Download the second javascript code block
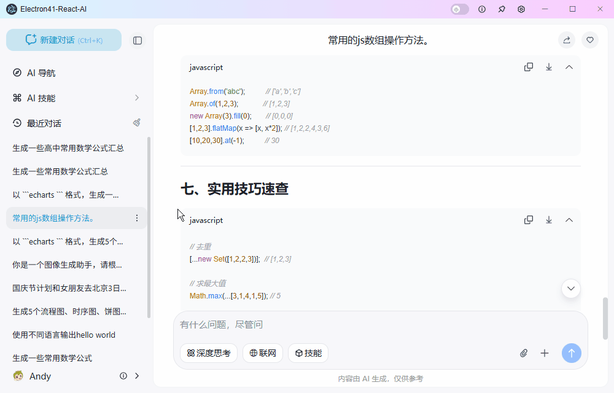The height and width of the screenshot is (393, 614). tap(549, 220)
